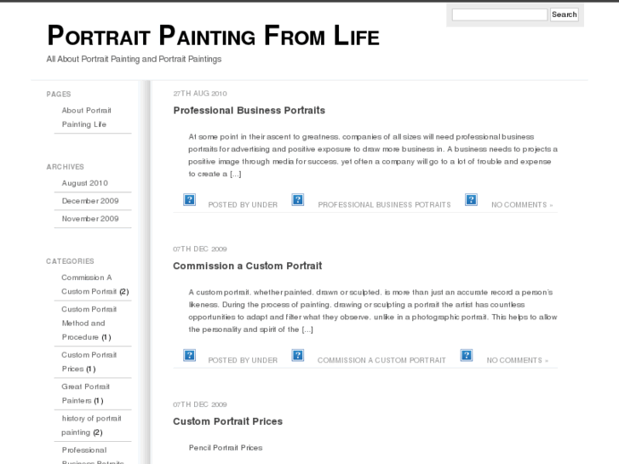Select the history of portrait painting category

[91, 426]
